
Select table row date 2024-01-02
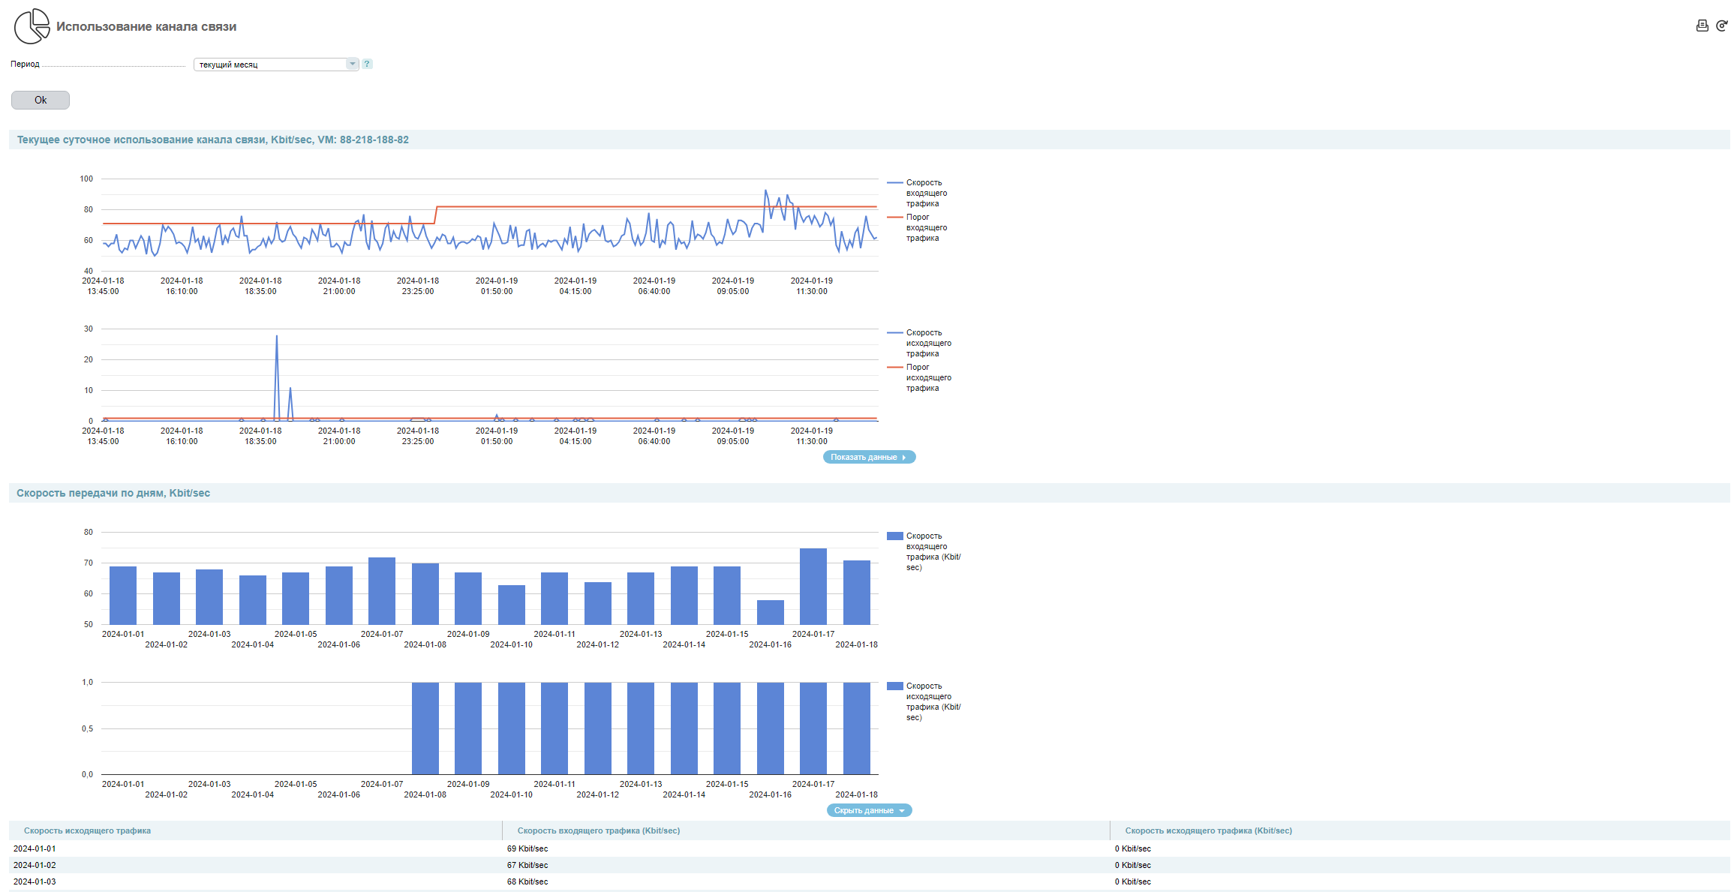point(35,865)
